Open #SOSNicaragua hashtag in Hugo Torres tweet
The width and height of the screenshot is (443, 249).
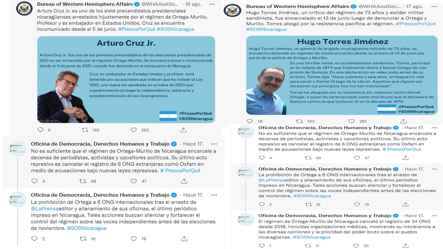[266, 29]
